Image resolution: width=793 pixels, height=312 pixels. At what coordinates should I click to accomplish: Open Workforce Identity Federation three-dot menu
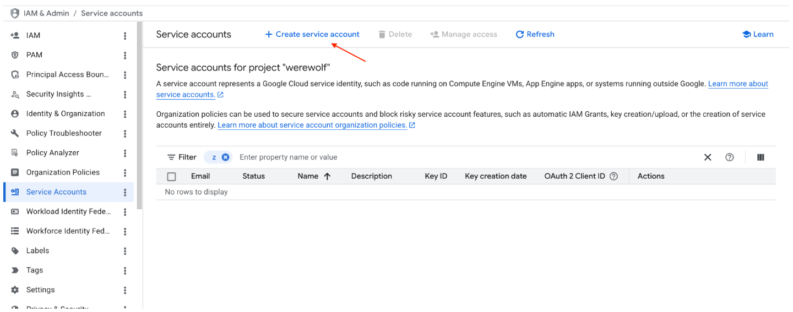pyautogui.click(x=125, y=232)
